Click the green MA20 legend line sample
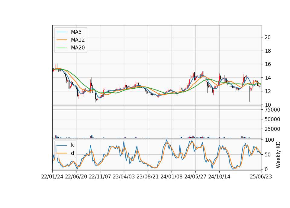 click(62, 48)
